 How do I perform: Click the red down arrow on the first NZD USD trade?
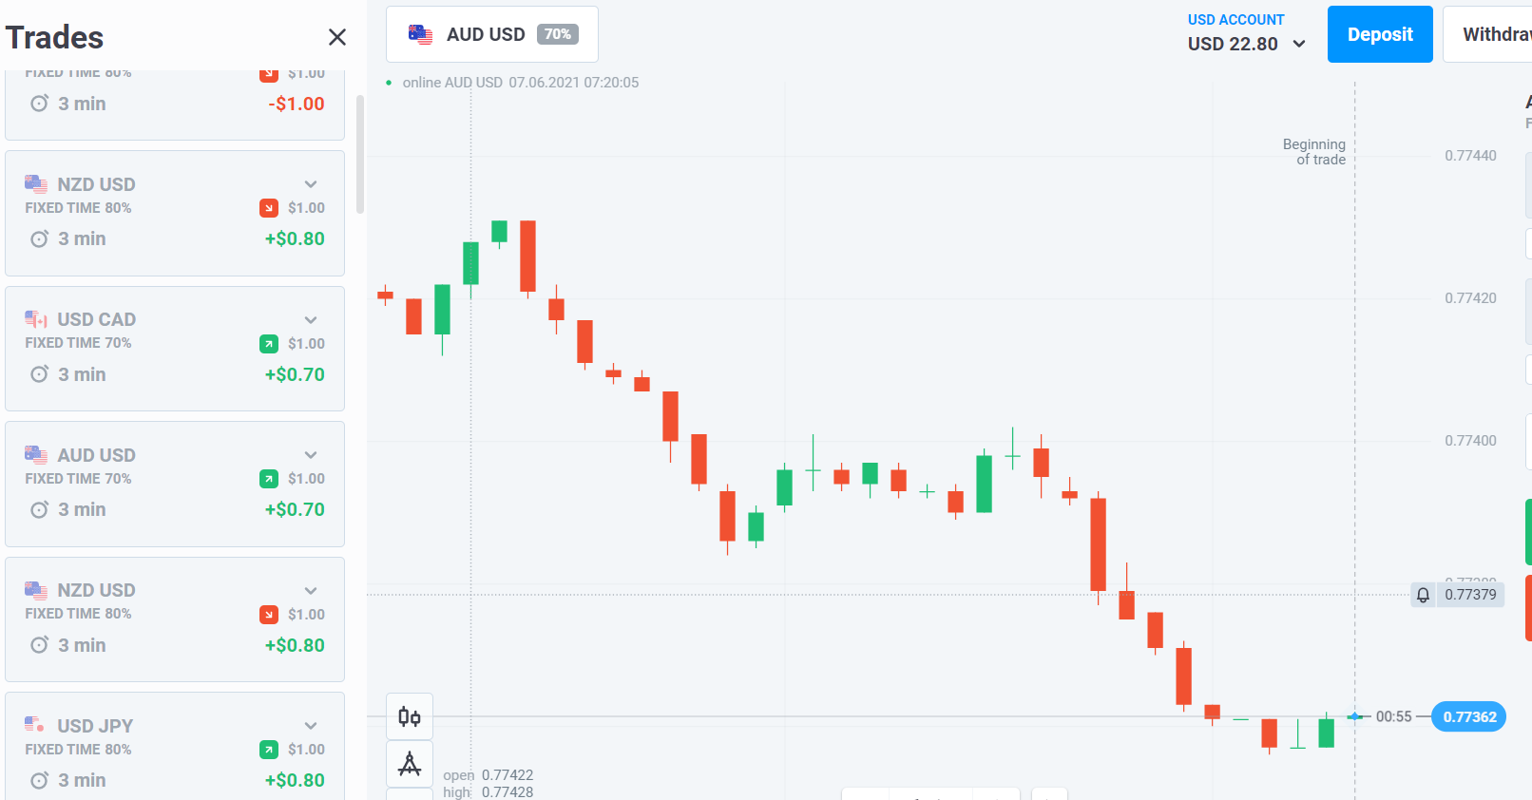click(269, 208)
